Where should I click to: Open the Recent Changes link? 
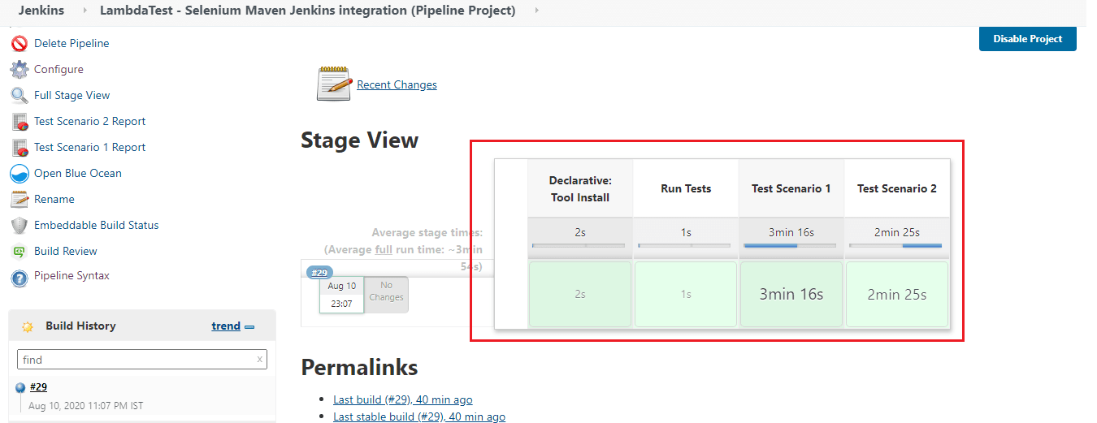pyautogui.click(x=397, y=84)
